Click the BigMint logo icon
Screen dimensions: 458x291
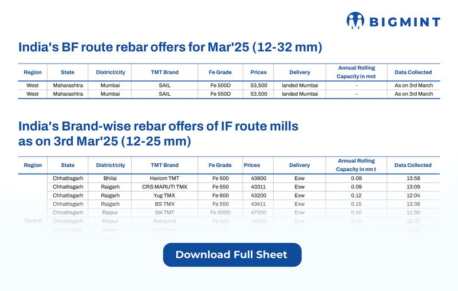point(355,21)
